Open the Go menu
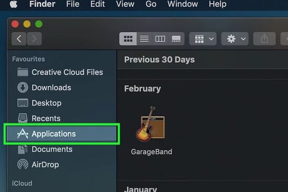The width and height of the screenshot is (288, 192). pos(151,4)
